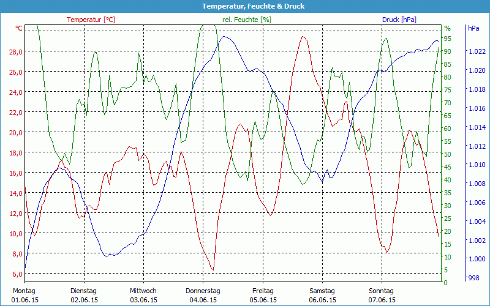Click the 50 humidity axis value
This screenshot has width=490, height=306.
(448, 154)
